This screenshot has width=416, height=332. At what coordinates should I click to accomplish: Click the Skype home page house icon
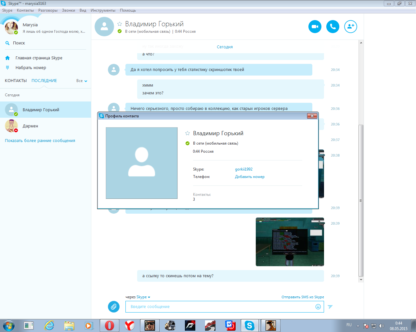[x=7, y=58]
